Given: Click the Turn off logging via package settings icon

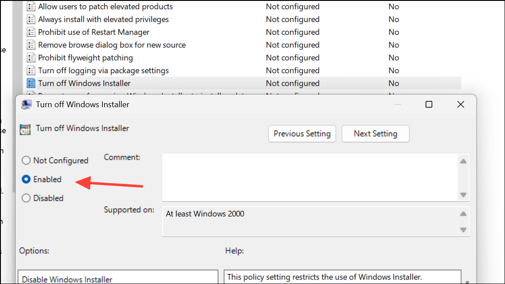Looking at the screenshot, I should [x=31, y=70].
